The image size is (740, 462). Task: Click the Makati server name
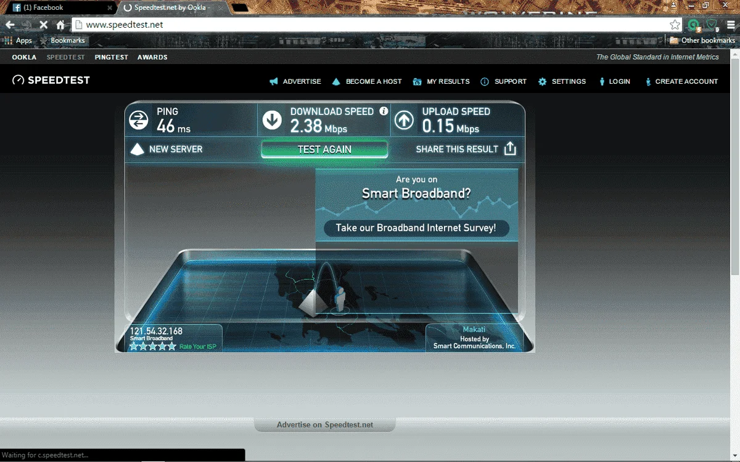coord(474,330)
